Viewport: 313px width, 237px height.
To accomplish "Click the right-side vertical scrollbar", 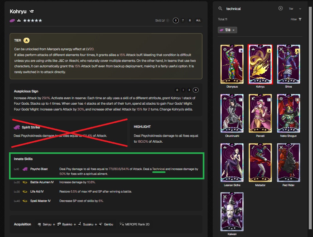I will pyautogui.click(x=310, y=118).
